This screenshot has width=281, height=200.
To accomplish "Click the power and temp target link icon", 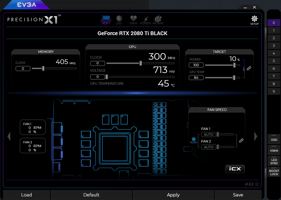I will tap(249, 68).
